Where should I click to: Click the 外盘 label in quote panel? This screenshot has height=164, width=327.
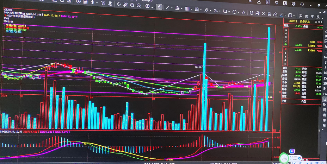click(x=284, y=101)
